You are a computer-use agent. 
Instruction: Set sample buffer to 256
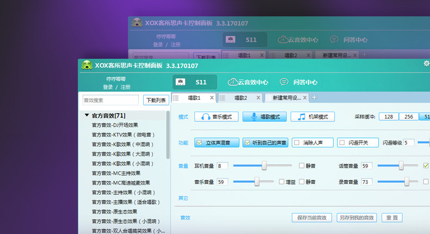[x=409, y=117]
